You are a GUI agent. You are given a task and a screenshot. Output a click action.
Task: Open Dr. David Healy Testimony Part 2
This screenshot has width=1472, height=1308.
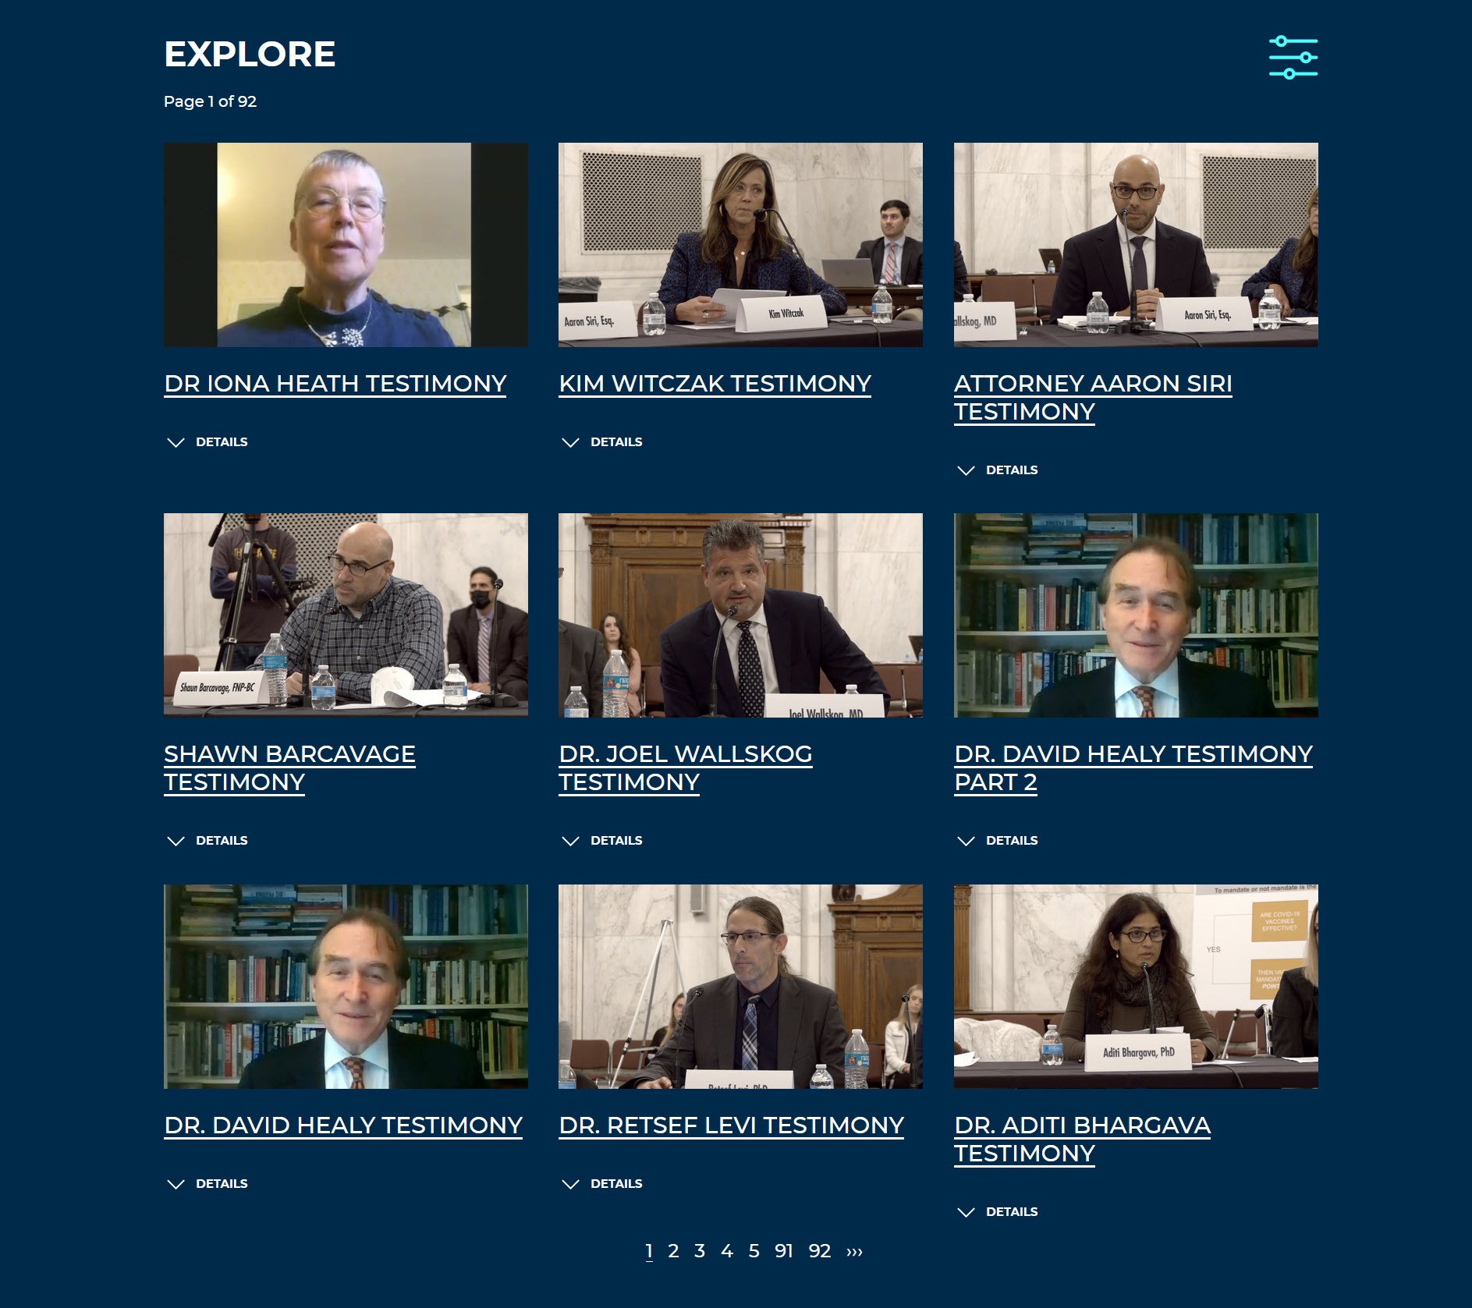tap(1133, 768)
